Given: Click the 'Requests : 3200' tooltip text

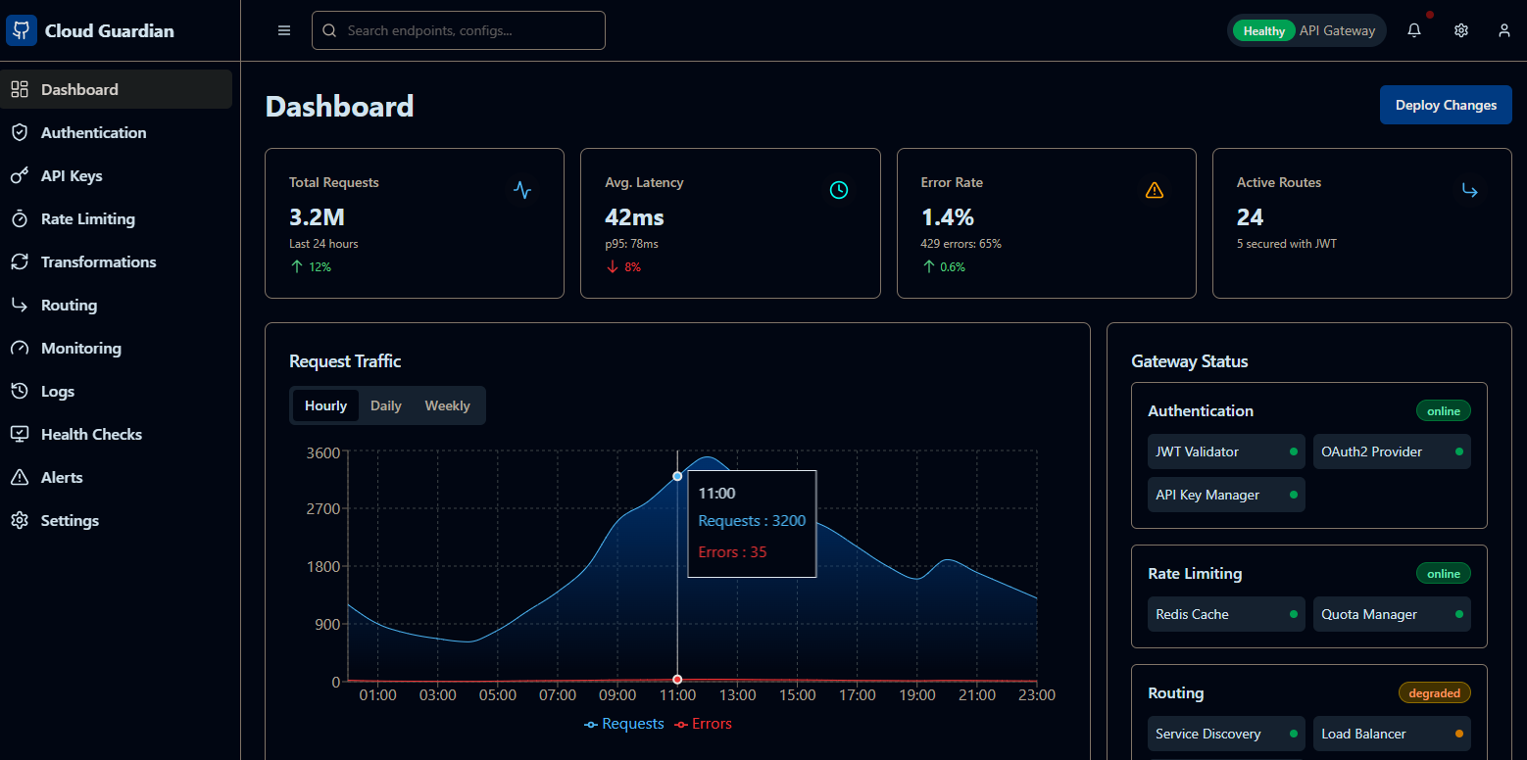Looking at the screenshot, I should coord(752,521).
